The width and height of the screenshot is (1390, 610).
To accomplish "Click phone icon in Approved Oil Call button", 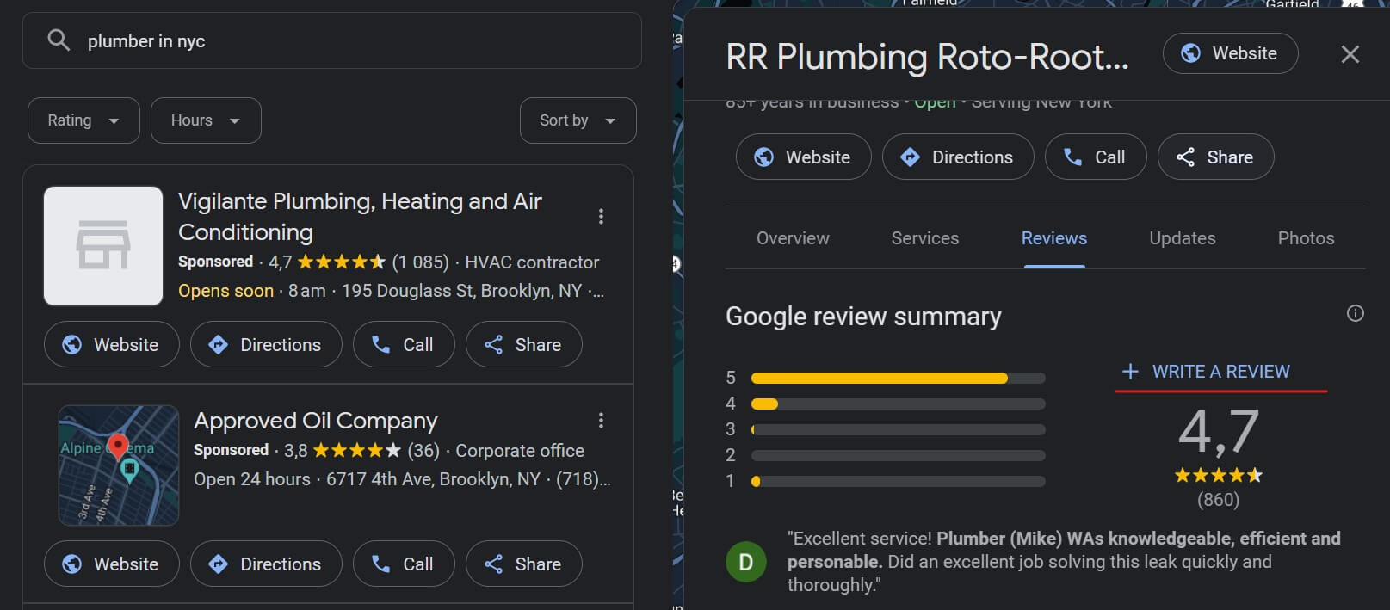I will tap(380, 564).
